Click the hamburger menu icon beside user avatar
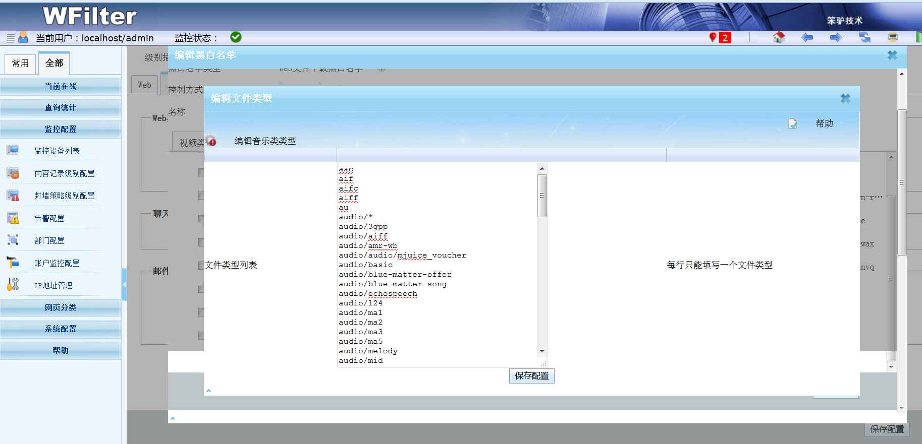Image resolution: width=922 pixels, height=444 pixels. click(x=11, y=38)
